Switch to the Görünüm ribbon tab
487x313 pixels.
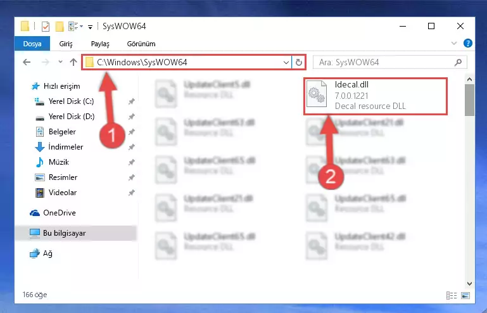(141, 44)
